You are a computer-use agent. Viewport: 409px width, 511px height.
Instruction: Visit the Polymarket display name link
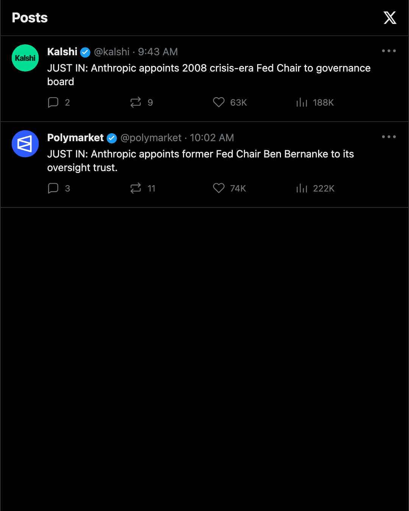pyautogui.click(x=75, y=138)
